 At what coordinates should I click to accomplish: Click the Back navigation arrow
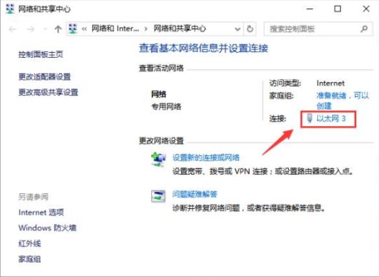pyautogui.click(x=12, y=29)
